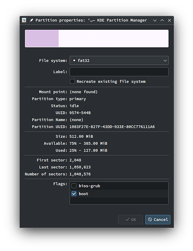The height and width of the screenshot is (251, 193).
Task: Select the UUID value 9574-544B
Action: coord(80,113)
